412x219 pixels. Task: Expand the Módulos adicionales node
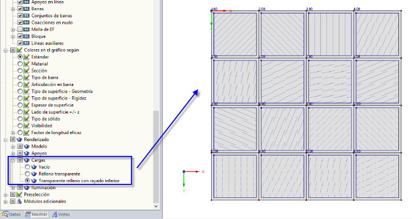pos(5,202)
